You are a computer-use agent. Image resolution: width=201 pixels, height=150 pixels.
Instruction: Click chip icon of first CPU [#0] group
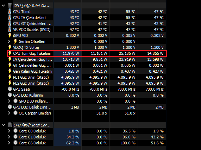click(x=10, y=6)
